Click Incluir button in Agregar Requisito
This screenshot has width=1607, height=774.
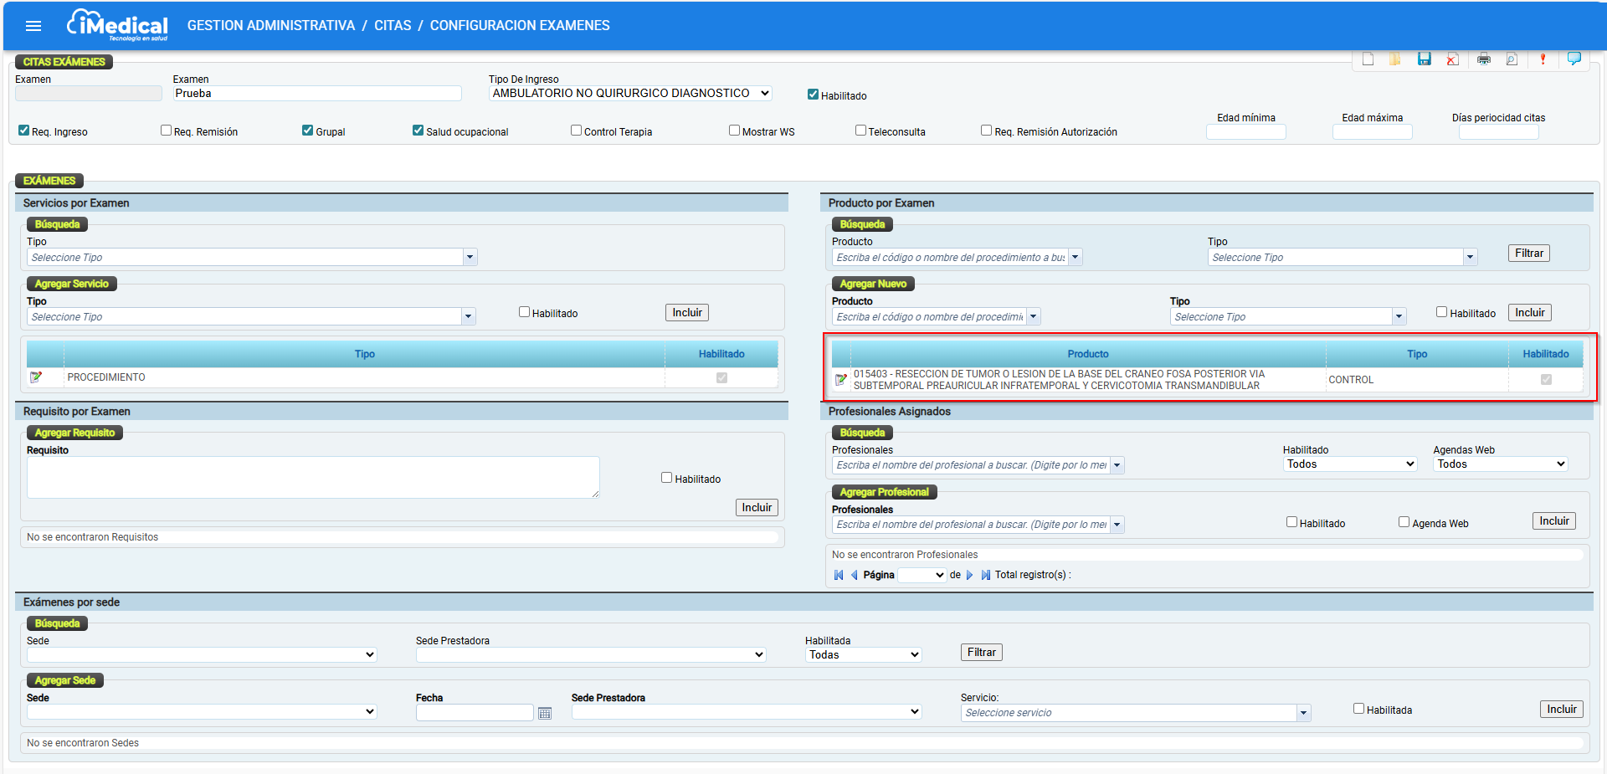coord(757,508)
